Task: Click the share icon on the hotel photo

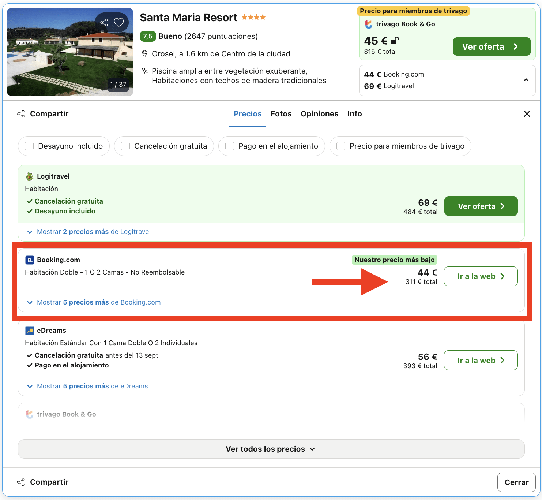Action: tap(105, 22)
